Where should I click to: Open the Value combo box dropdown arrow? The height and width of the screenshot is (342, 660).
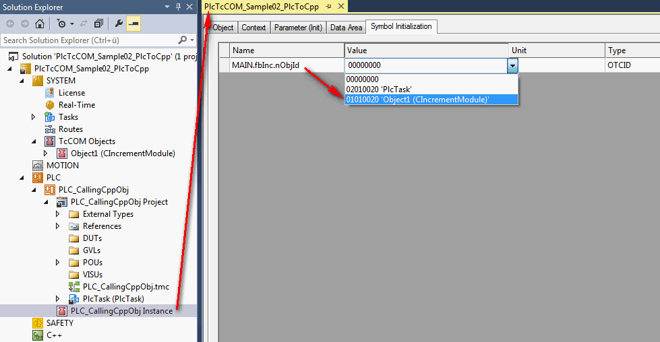[x=512, y=65]
